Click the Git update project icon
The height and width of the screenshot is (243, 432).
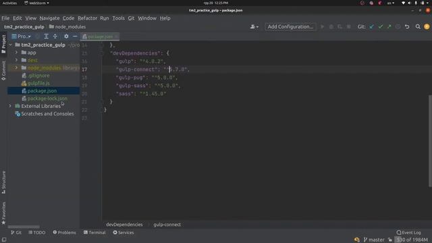click(372, 27)
